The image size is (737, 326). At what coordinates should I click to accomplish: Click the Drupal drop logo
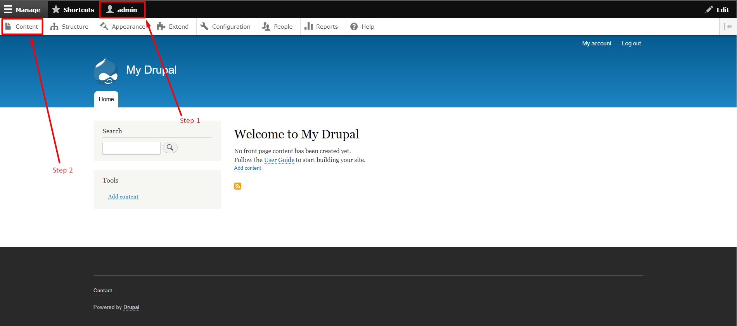106,71
